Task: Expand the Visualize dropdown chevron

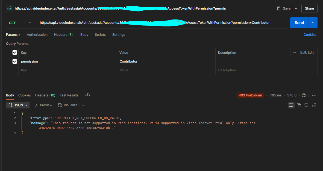Action: (83, 105)
